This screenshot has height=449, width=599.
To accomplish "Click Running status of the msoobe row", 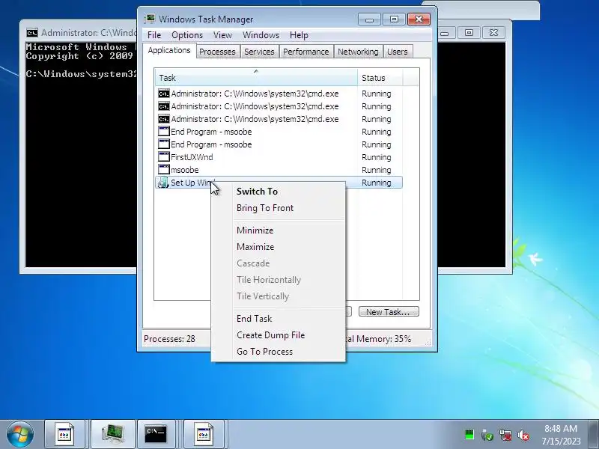I will [377, 170].
